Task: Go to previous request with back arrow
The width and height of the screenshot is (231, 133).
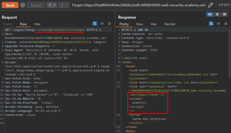Action: (x=50, y=5)
